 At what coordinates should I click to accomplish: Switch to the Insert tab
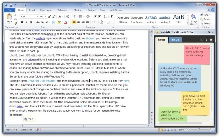[32, 10]
